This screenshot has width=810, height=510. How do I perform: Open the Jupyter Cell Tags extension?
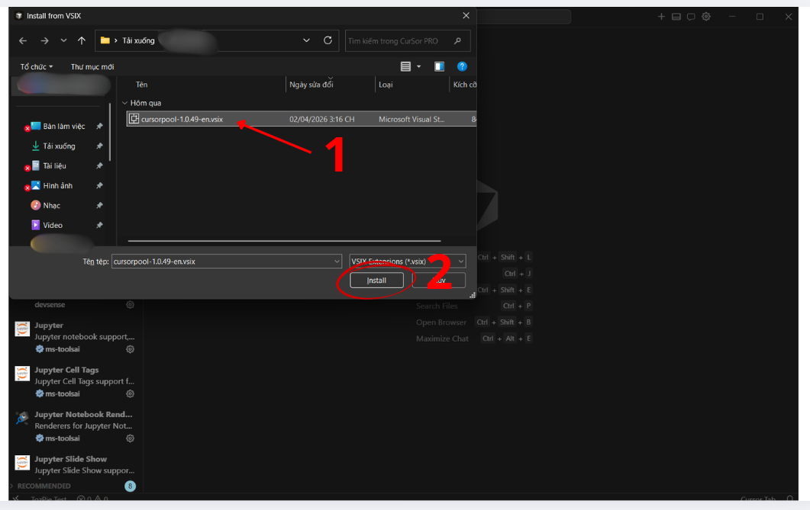click(75, 382)
